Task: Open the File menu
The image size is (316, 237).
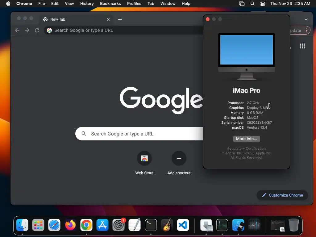Action: click(42, 3)
